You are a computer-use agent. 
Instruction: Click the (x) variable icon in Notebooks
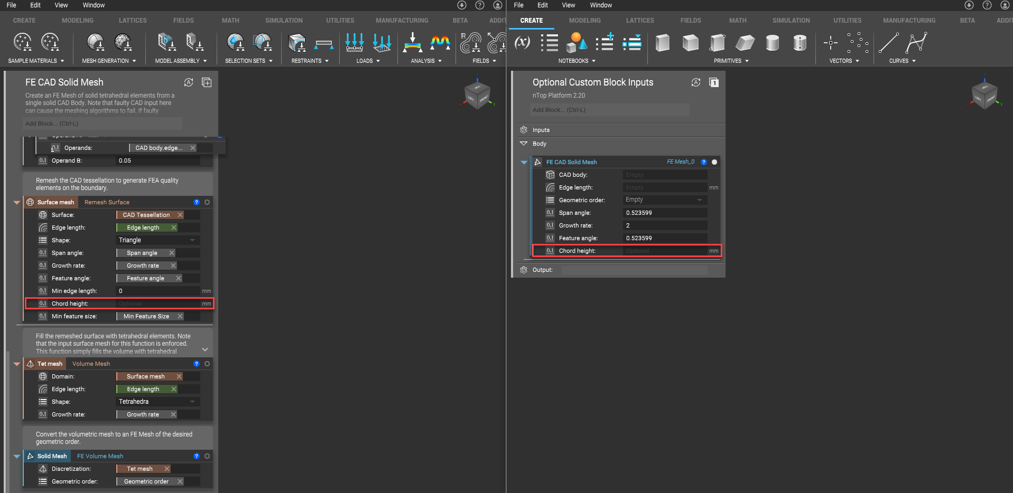[x=522, y=42]
